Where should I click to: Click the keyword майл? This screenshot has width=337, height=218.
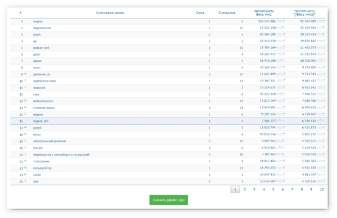click(x=37, y=175)
